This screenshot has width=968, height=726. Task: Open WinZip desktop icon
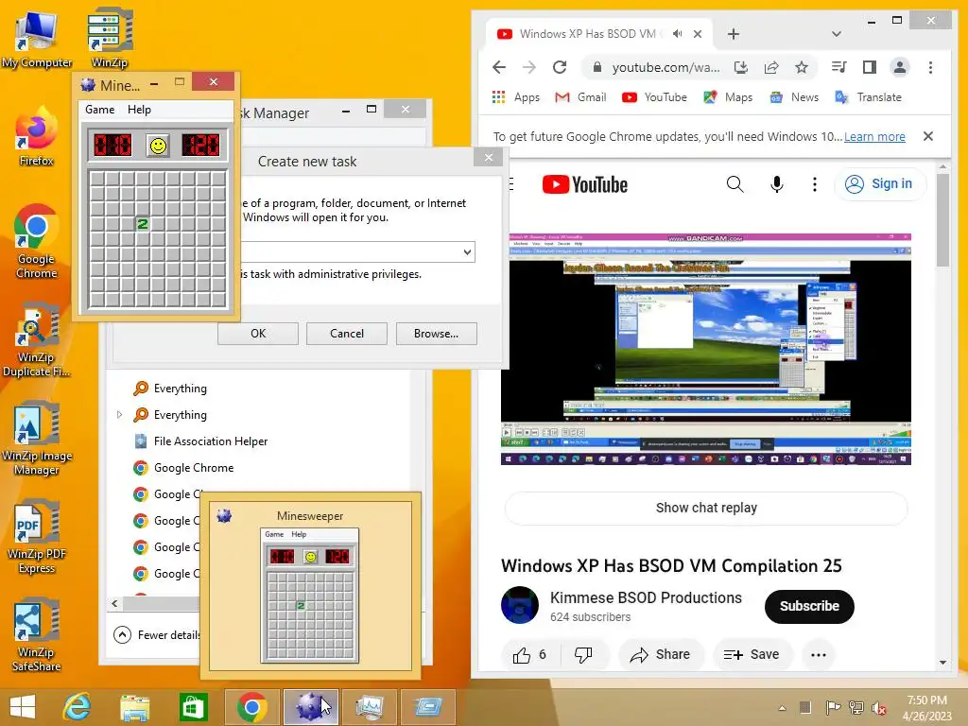point(110,39)
